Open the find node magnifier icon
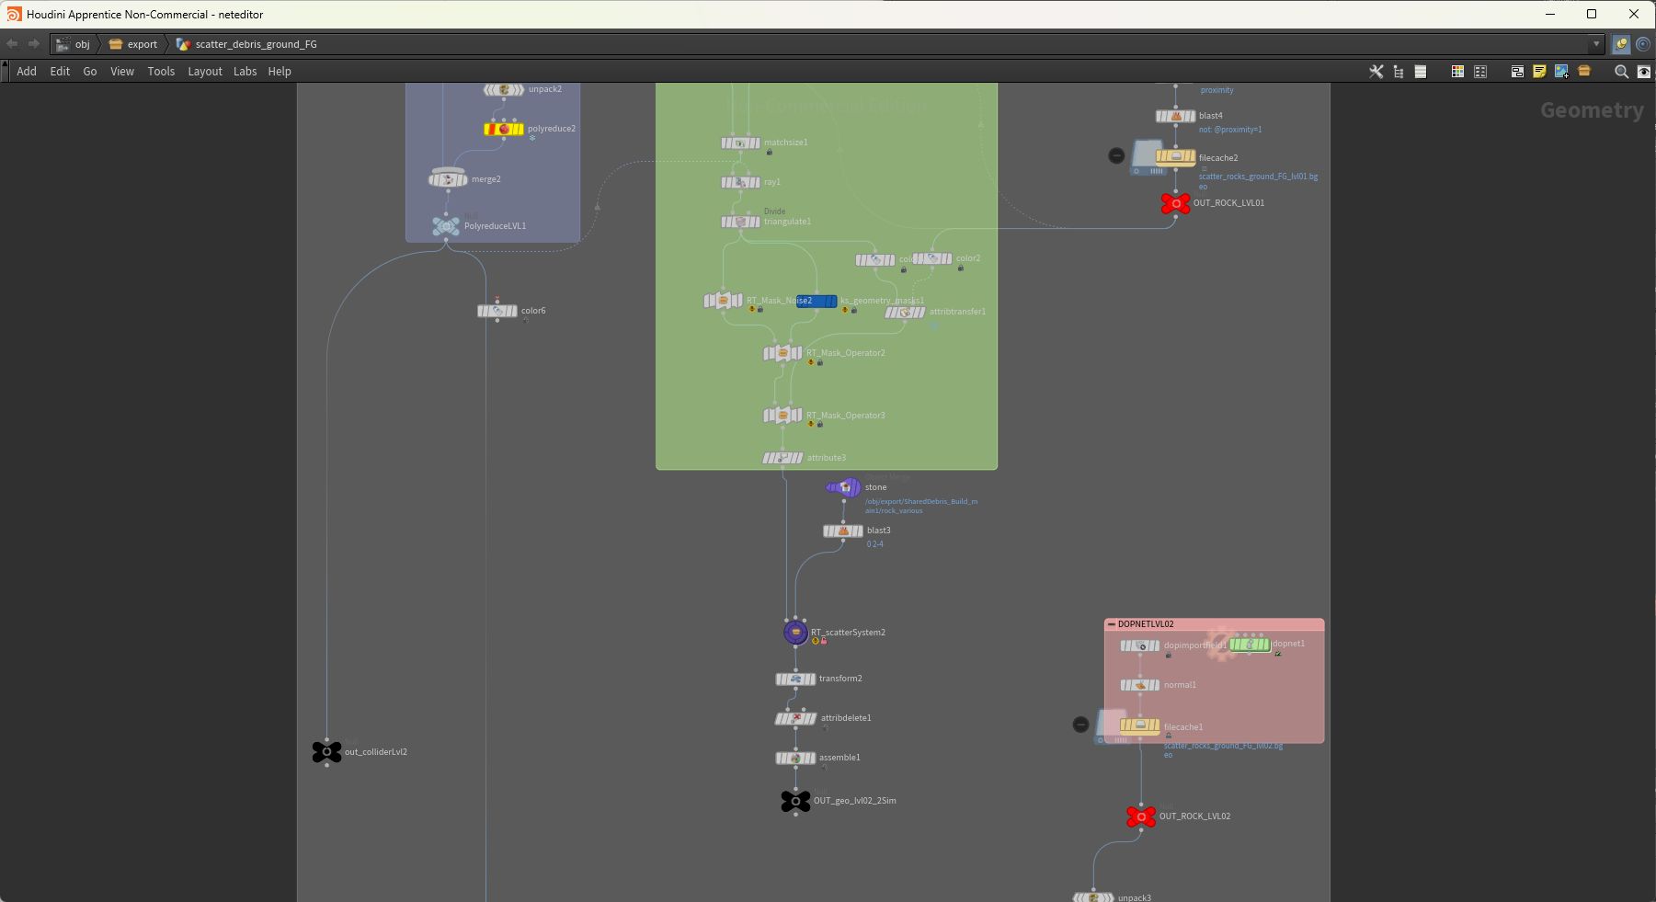Viewport: 1656px width, 902px height. click(x=1621, y=72)
